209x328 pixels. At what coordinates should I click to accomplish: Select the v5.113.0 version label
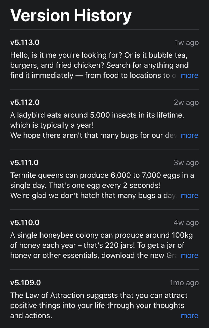pos(25,42)
